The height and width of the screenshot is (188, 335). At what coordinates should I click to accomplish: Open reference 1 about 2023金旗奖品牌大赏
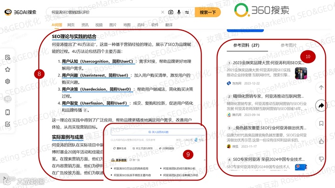coord(268,63)
